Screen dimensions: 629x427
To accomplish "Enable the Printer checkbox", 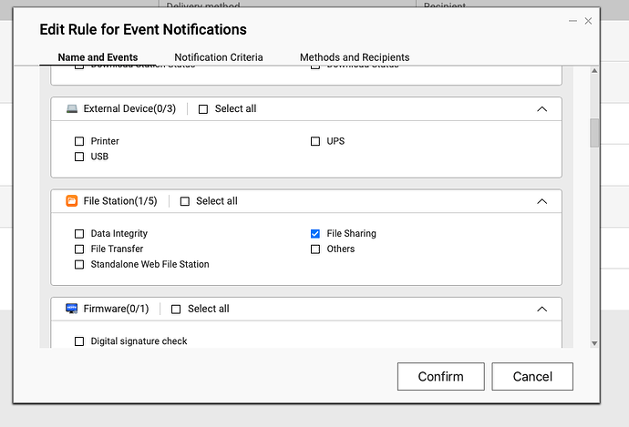I will (x=79, y=141).
